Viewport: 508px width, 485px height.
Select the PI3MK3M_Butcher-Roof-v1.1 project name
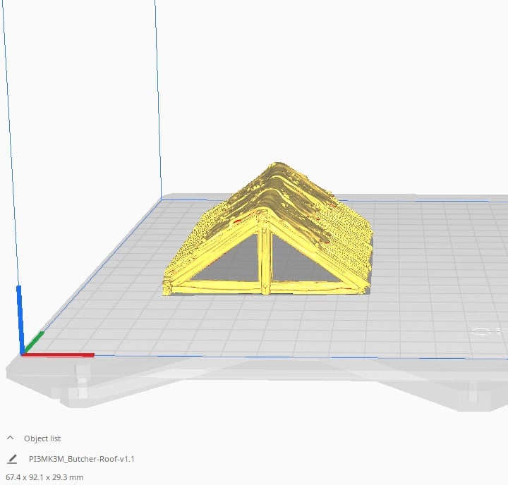81,459
